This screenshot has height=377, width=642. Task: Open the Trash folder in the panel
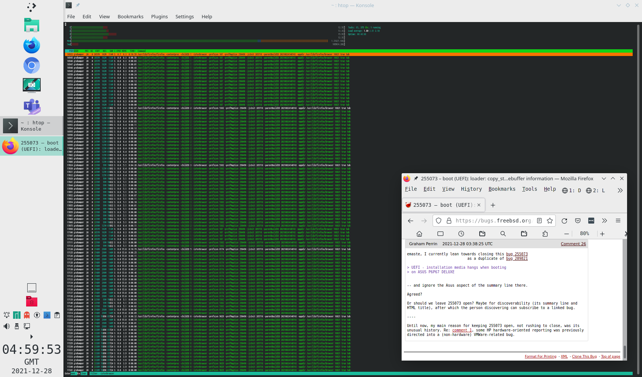[x=32, y=301]
